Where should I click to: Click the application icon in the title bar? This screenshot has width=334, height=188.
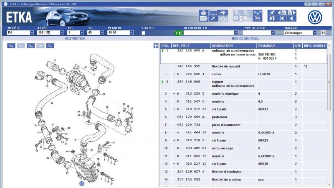point(5,4)
